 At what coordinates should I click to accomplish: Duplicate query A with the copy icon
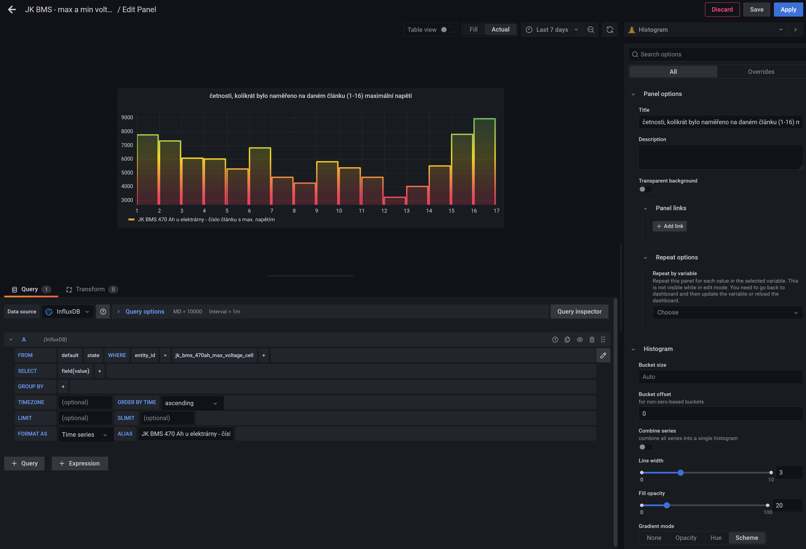(x=567, y=340)
